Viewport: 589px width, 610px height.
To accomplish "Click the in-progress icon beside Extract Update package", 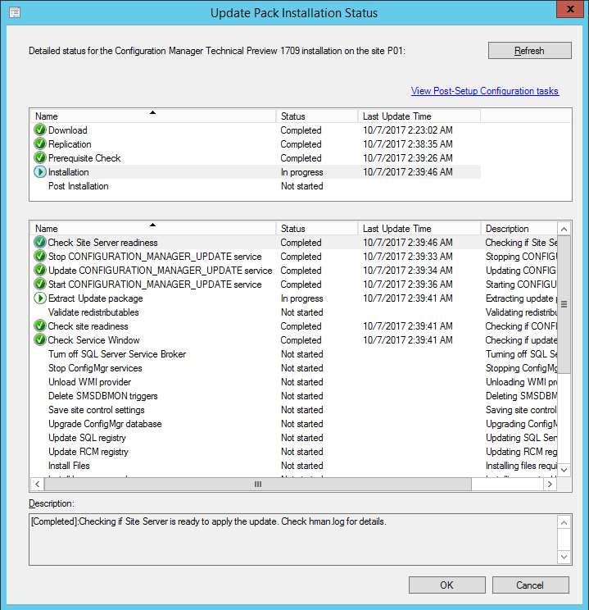I will 39,298.
